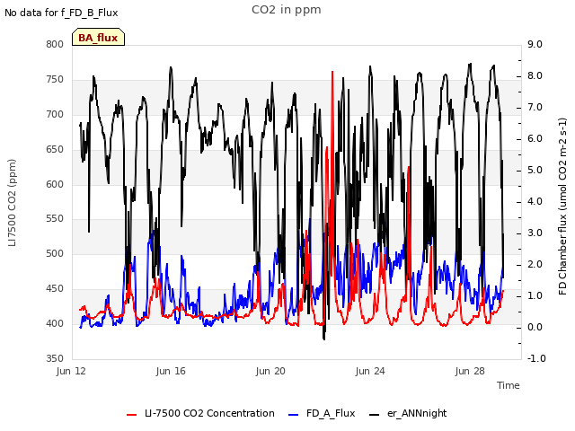Image resolution: width=575 pixels, height=431 pixels.
Task: Click the 5.0 right axis value
Action: [x=535, y=171]
